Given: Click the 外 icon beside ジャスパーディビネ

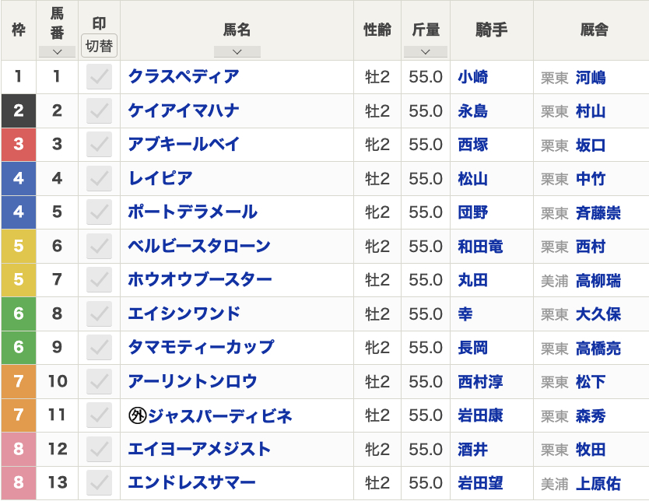Looking at the screenshot, I should point(137,415).
